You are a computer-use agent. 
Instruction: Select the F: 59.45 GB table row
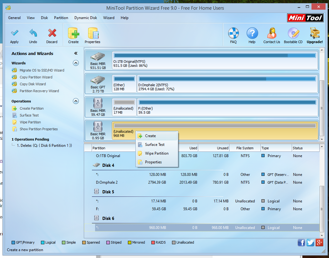202,209
